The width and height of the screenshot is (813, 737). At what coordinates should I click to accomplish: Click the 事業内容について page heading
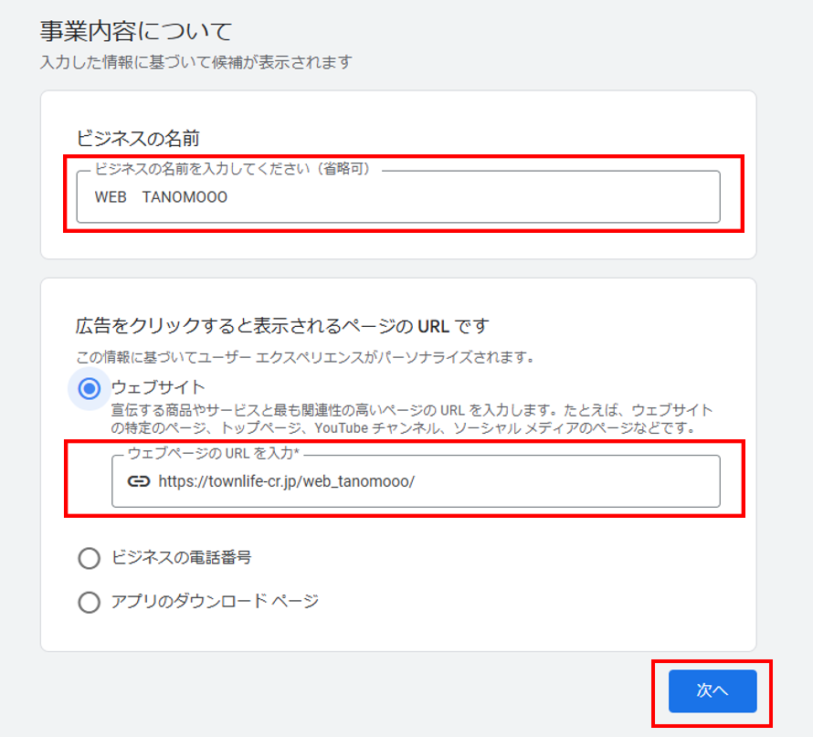[x=136, y=31]
